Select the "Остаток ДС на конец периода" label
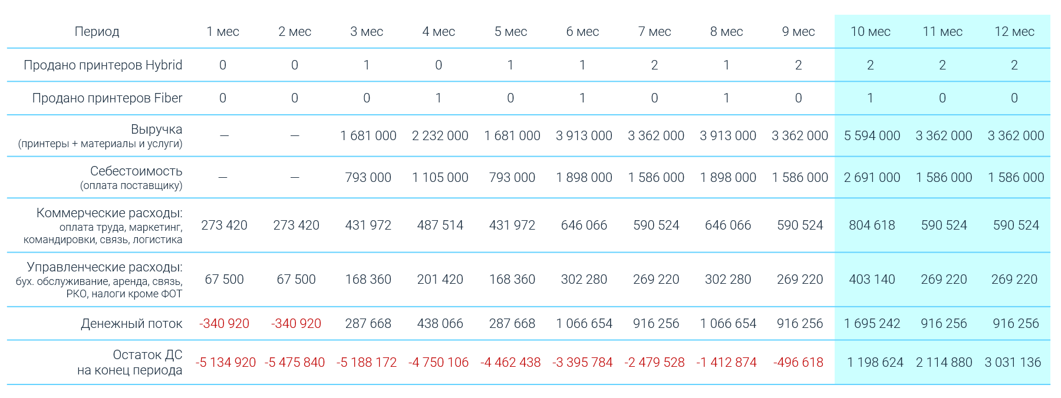The width and height of the screenshot is (1061, 398). (x=130, y=363)
